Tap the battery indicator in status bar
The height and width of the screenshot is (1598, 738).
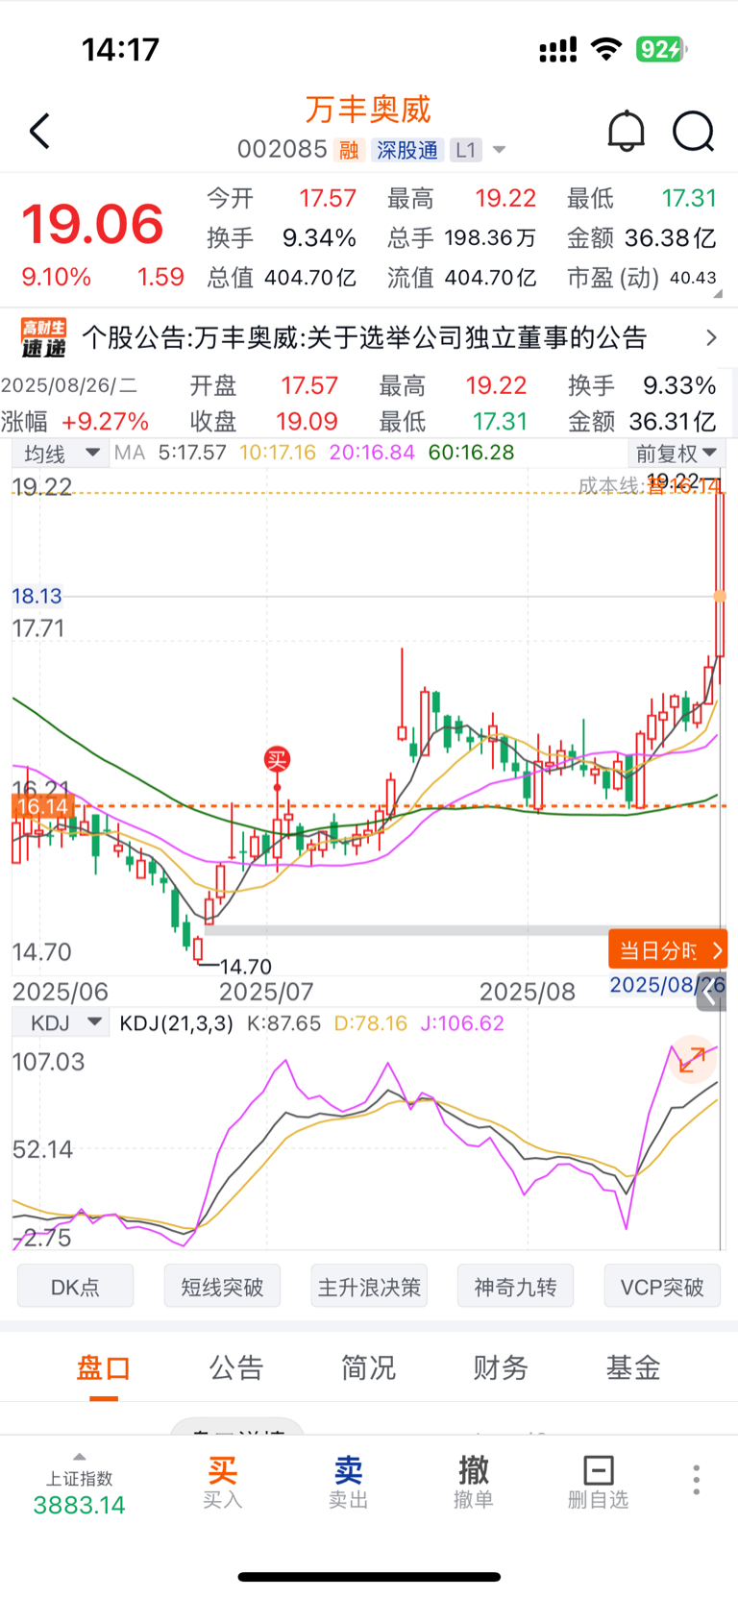[661, 49]
